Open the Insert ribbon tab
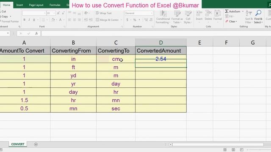This screenshot has height=152, width=271. (19, 5)
